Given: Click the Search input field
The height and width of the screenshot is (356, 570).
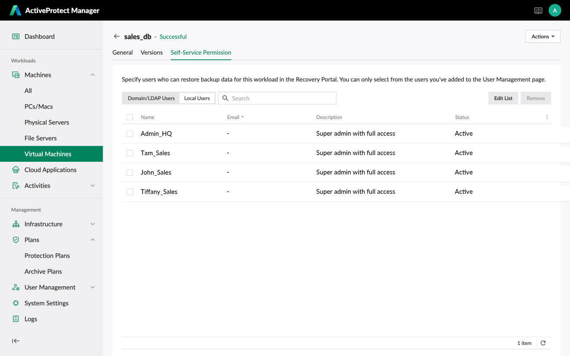Looking at the screenshot, I should click(277, 98).
